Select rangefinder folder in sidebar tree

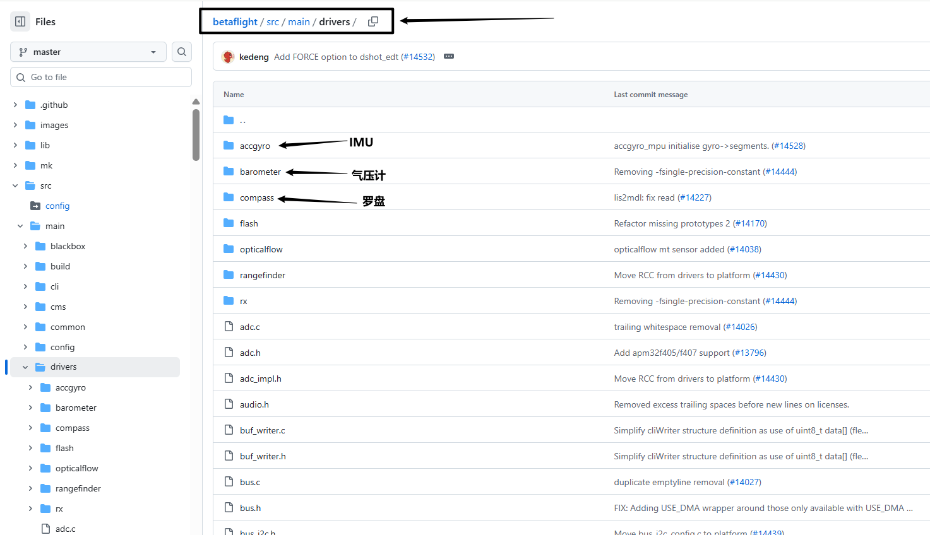point(78,488)
